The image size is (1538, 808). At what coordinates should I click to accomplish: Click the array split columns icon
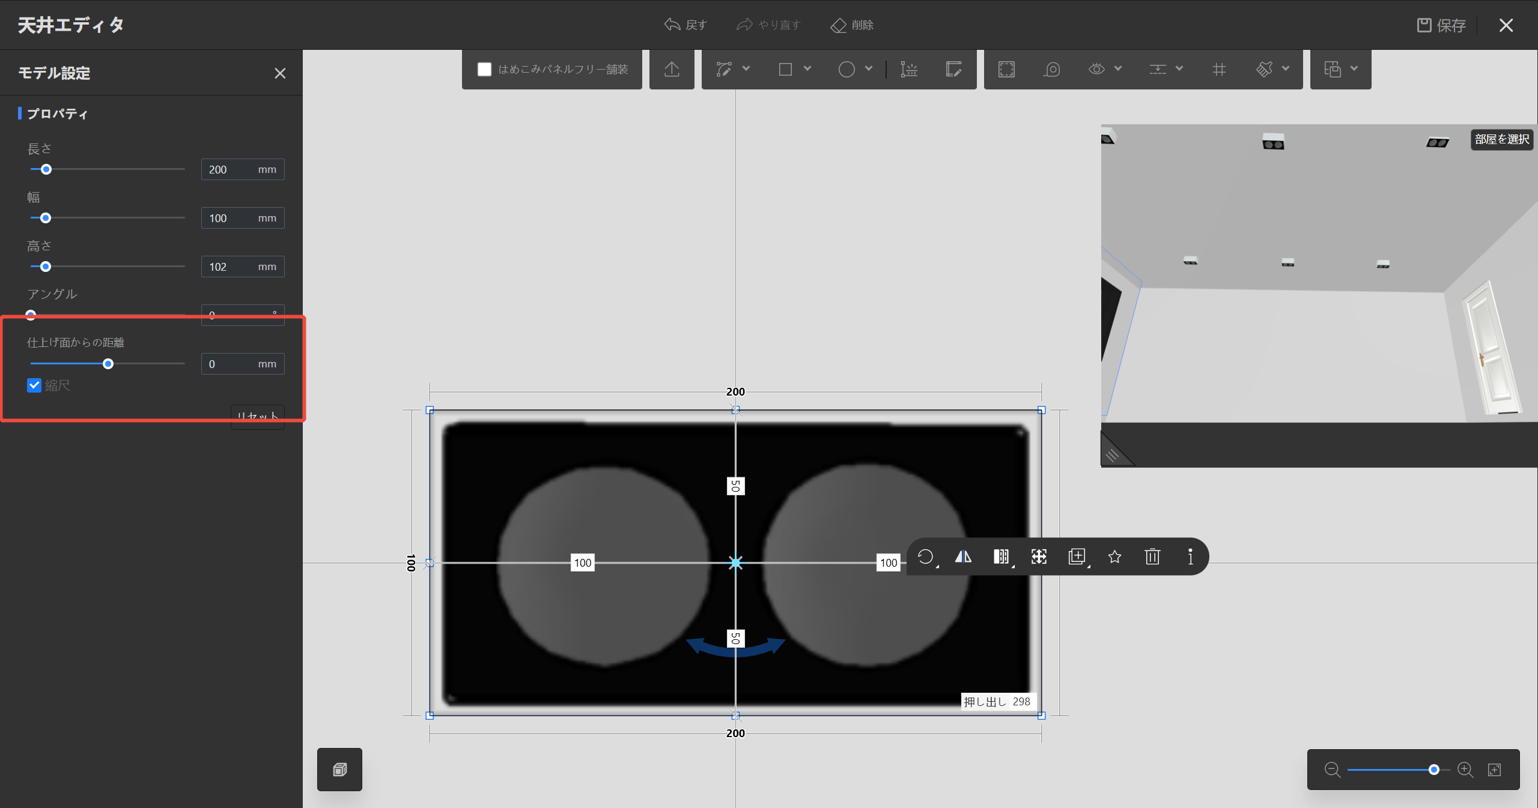click(1002, 556)
